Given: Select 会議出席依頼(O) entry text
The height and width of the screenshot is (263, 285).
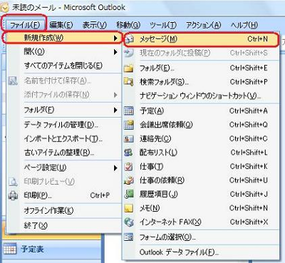Looking at the screenshot, I should pos(166,125).
